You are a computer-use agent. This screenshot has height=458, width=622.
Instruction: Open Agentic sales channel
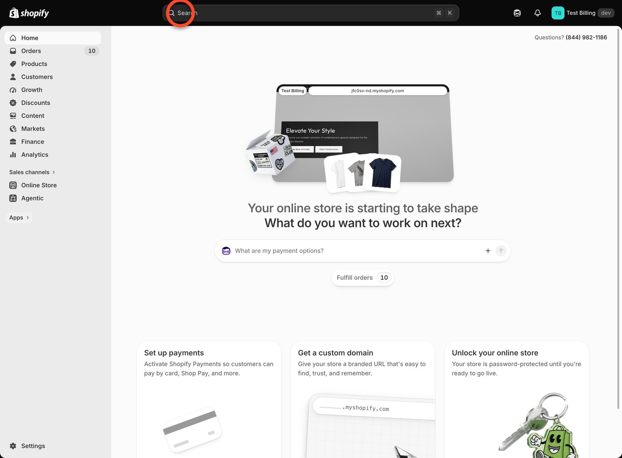pyautogui.click(x=53, y=198)
